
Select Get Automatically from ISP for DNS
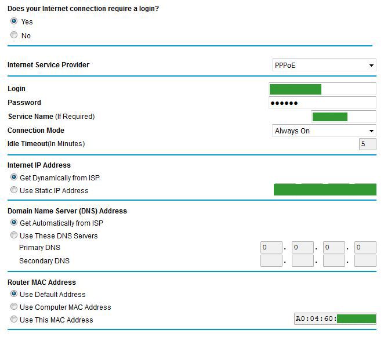click(14, 223)
